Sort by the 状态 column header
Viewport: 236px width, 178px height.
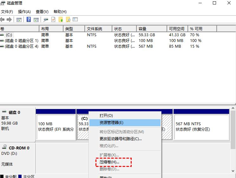point(124,29)
